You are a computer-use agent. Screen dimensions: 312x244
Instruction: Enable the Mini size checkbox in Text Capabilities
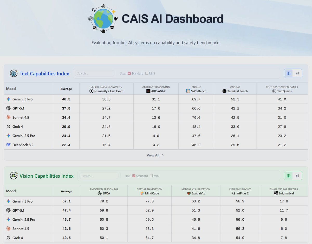[147, 73]
